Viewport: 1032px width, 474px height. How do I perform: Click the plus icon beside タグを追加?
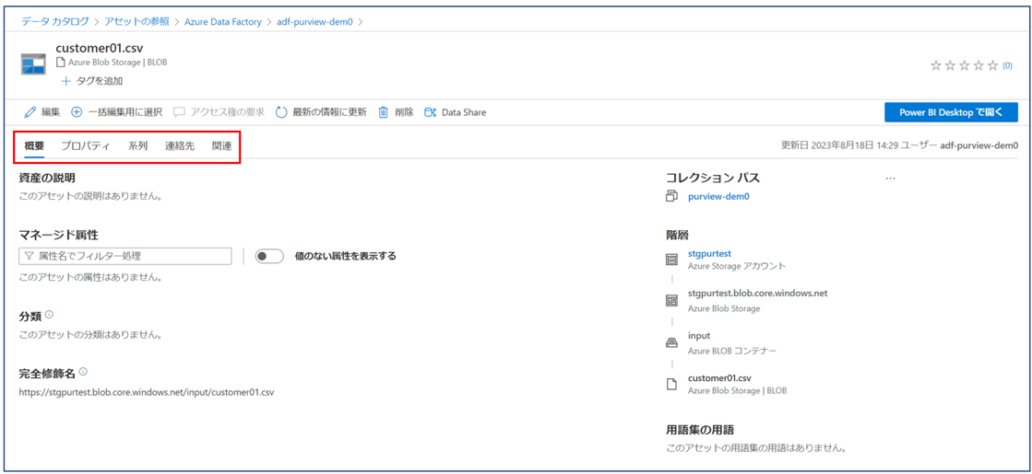coord(65,81)
